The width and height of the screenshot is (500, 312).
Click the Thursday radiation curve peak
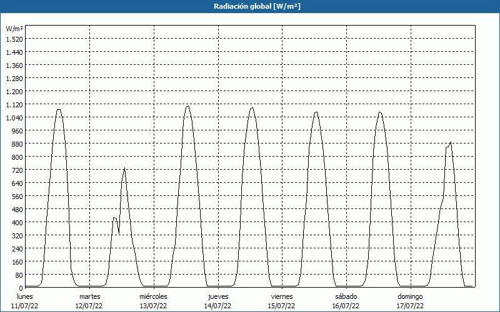point(252,108)
